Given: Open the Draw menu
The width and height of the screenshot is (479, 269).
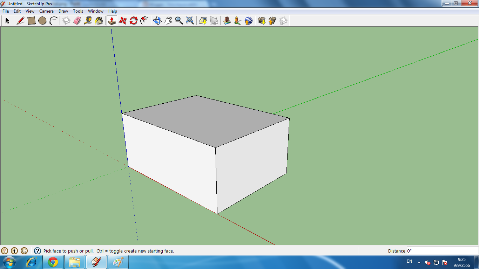Looking at the screenshot, I should coord(63,11).
